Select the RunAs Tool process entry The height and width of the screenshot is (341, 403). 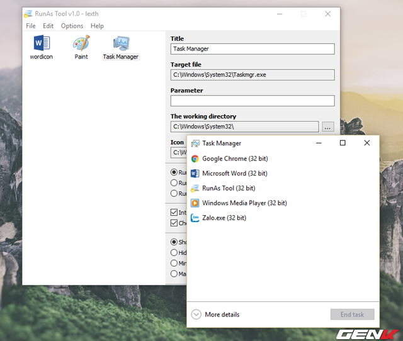(x=228, y=188)
